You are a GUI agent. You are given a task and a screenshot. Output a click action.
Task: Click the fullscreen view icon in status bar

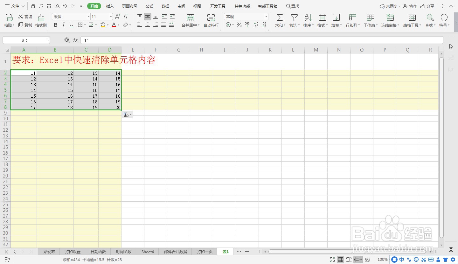tap(332, 260)
